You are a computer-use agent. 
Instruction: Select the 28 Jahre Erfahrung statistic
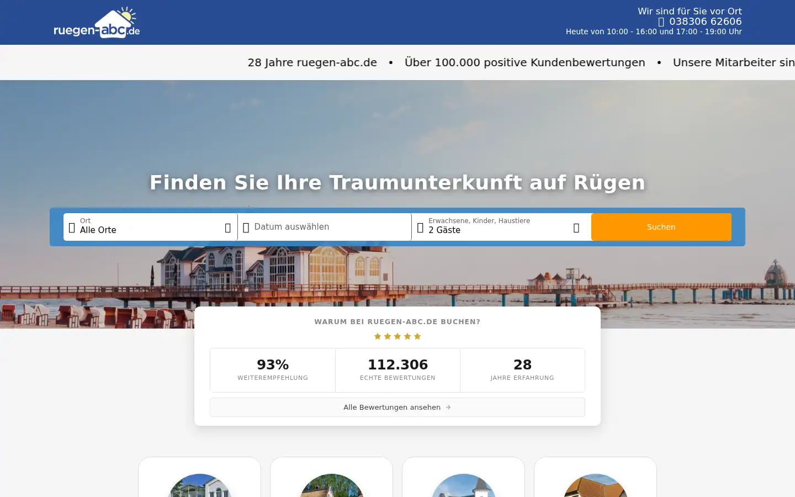pyautogui.click(x=522, y=370)
